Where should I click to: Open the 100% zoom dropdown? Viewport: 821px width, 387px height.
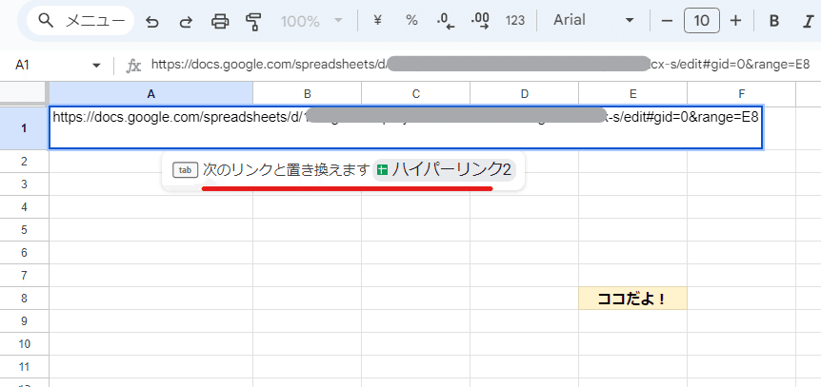[x=311, y=22]
